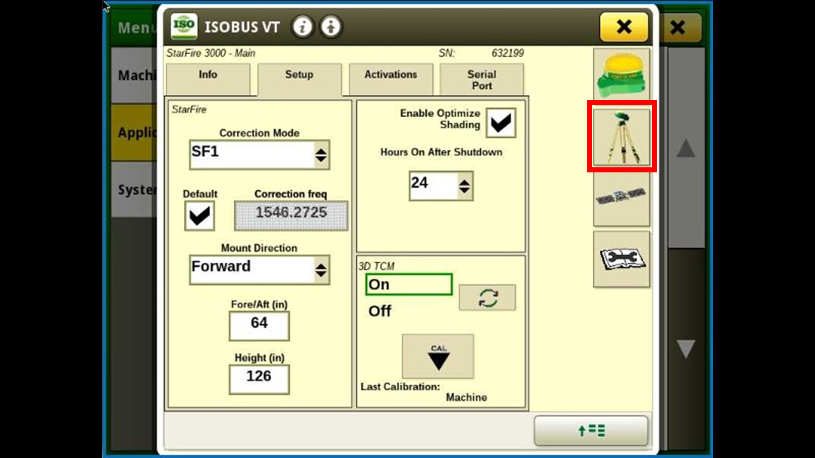This screenshot has height=458, width=815.
Task: Close the background Menu window
Action: pos(679,28)
